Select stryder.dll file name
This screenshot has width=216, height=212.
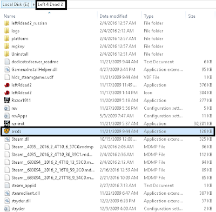click(21, 201)
